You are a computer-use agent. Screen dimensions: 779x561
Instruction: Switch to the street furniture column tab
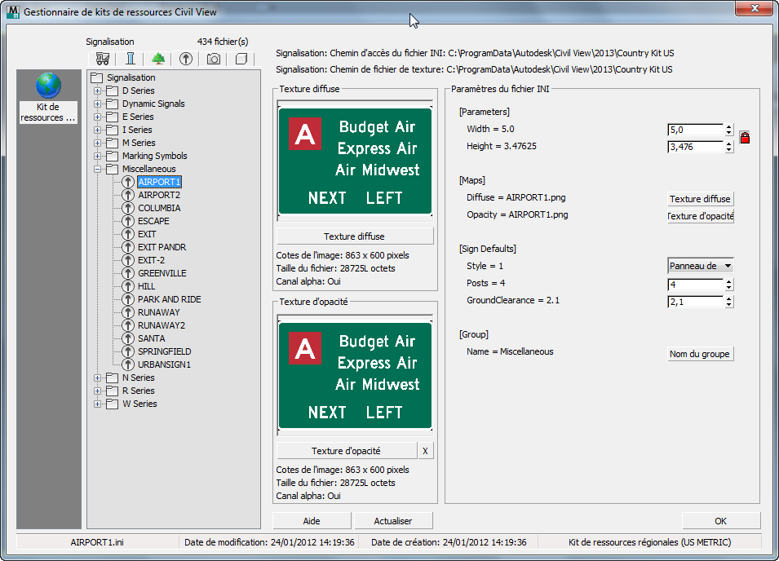coord(131,59)
